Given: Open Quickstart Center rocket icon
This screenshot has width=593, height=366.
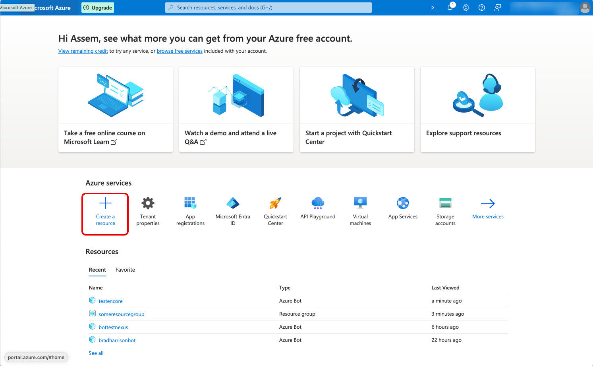Looking at the screenshot, I should (x=275, y=203).
